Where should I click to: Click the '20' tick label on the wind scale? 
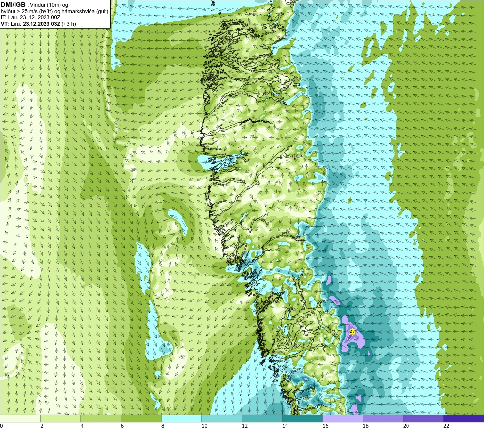coord(406,426)
